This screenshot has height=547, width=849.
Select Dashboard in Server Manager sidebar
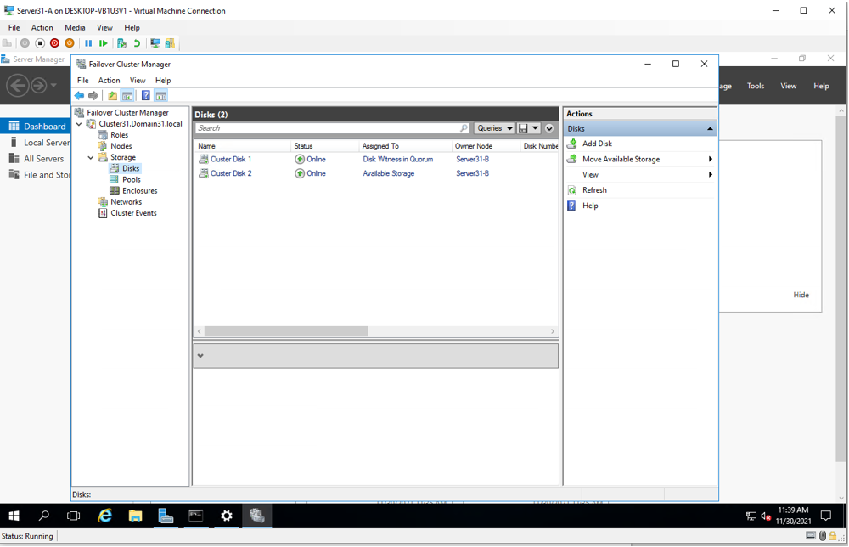(37, 127)
